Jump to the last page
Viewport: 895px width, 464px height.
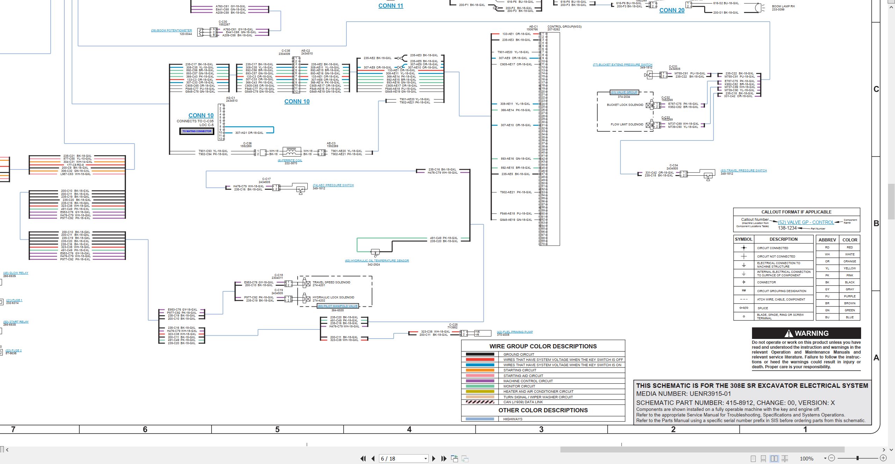(x=444, y=458)
